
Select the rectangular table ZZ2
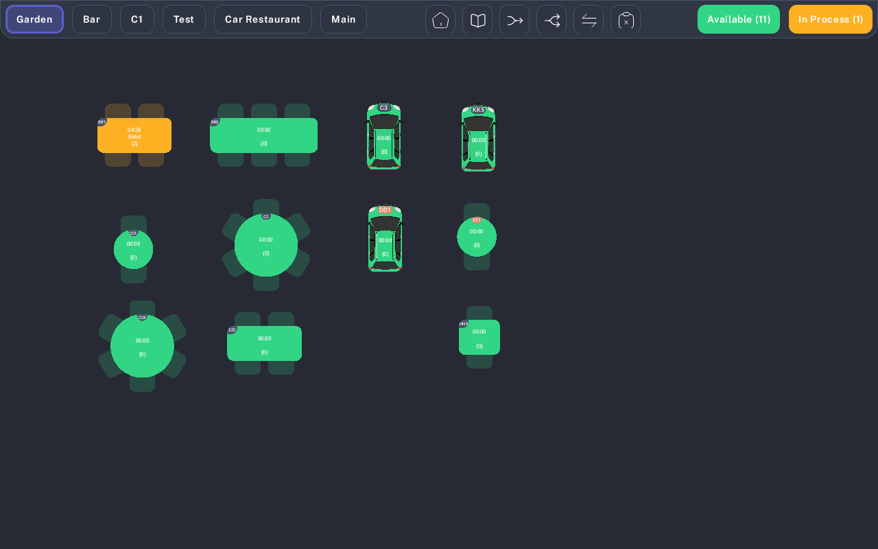[264, 343]
